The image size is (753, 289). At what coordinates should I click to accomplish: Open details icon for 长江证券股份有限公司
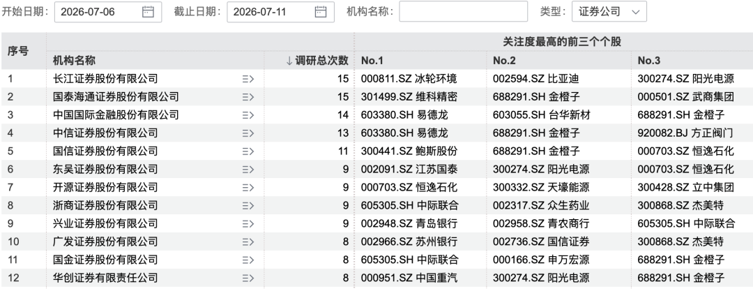coord(248,79)
